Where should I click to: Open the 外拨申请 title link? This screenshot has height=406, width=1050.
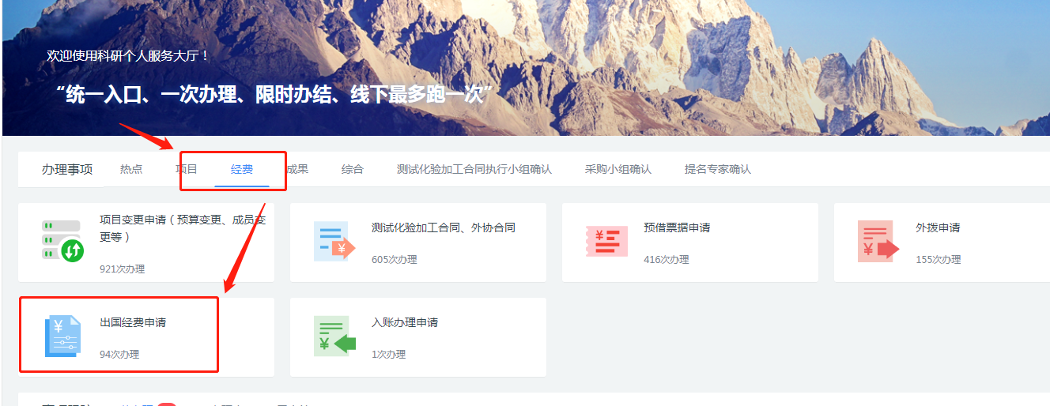point(938,227)
